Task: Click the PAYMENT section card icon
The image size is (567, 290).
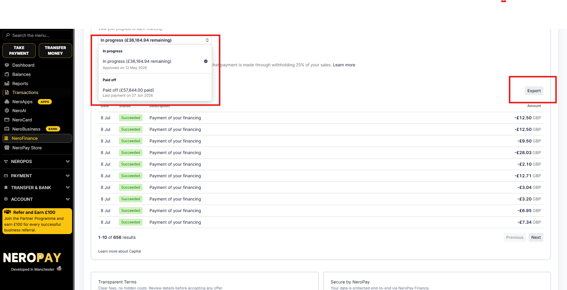Action: pos(6,176)
